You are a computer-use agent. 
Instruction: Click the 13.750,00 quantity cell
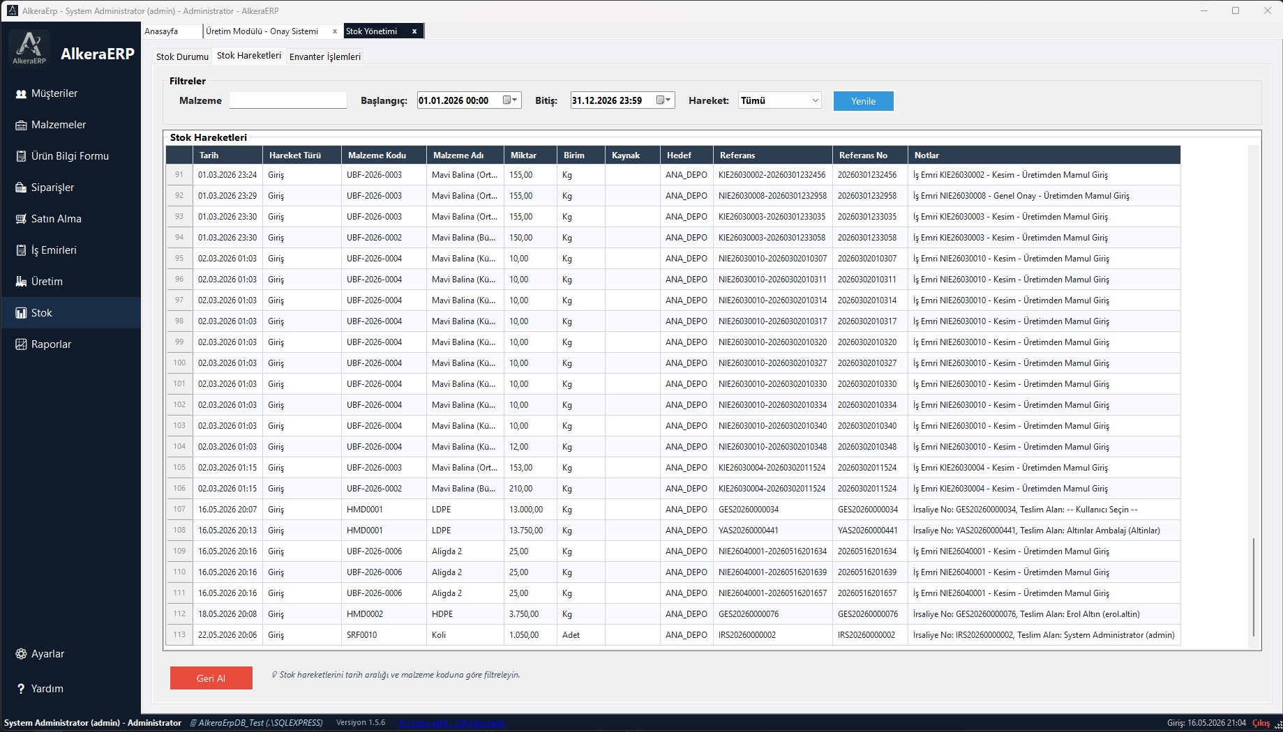click(530, 531)
